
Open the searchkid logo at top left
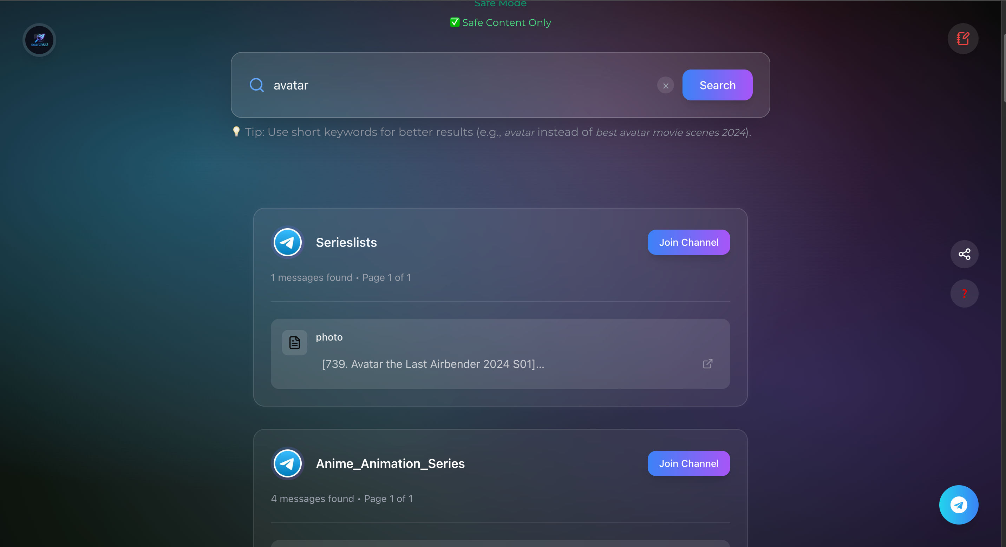coord(39,40)
